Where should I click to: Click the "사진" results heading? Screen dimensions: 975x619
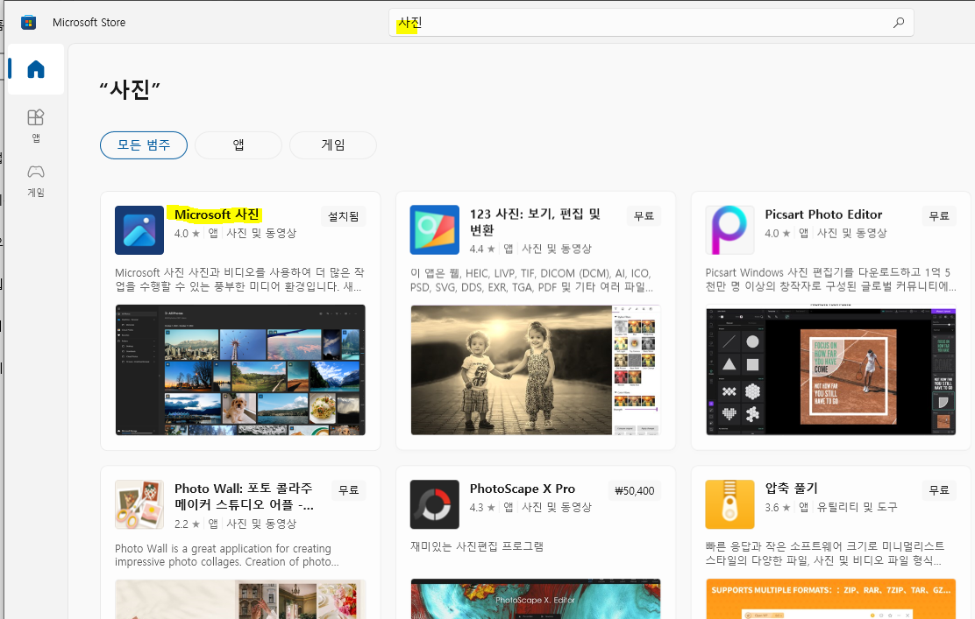click(130, 89)
